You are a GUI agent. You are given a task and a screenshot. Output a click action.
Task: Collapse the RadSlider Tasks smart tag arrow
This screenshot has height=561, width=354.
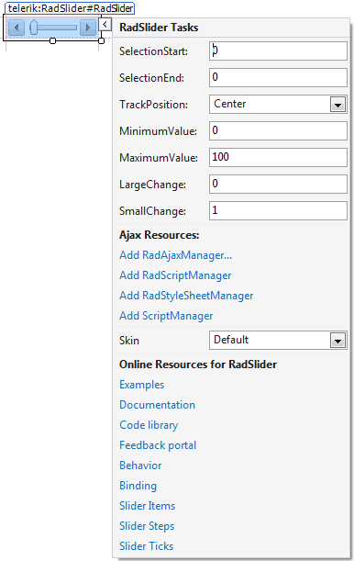[x=105, y=24]
